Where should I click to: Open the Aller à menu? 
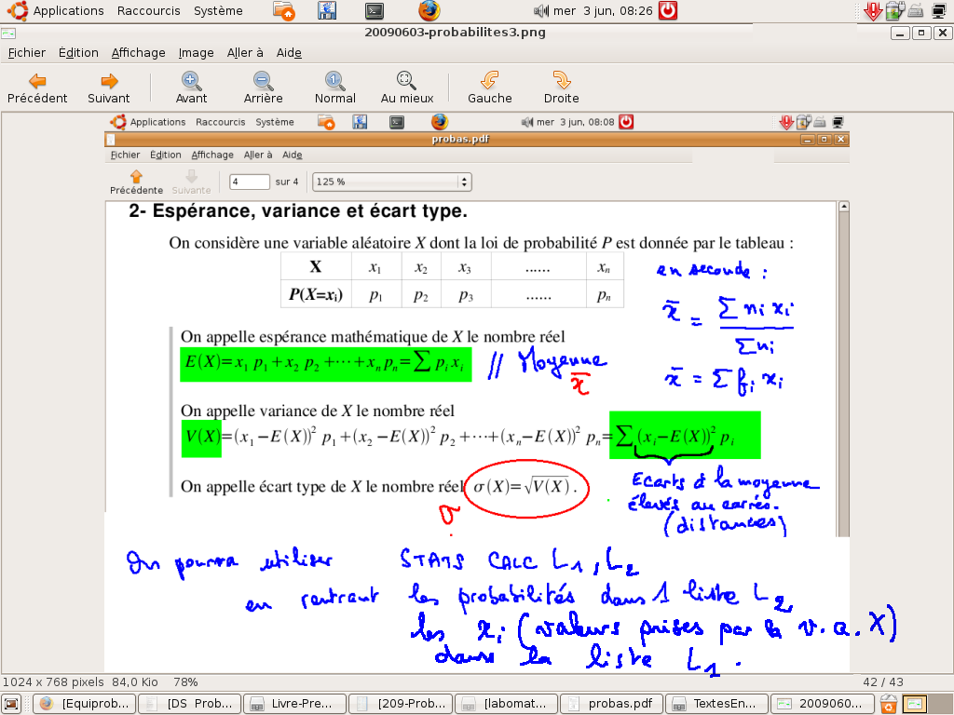245,53
